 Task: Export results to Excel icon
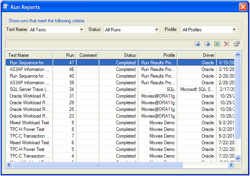point(217,44)
